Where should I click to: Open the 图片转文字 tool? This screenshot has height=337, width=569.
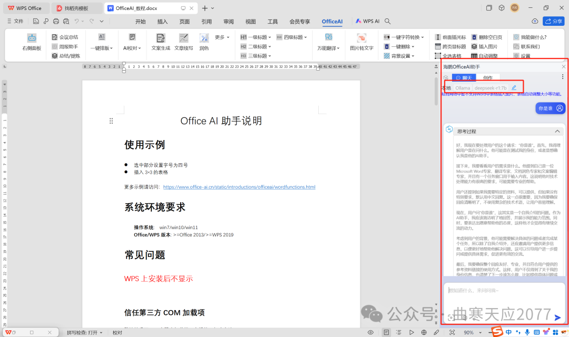[361, 42]
